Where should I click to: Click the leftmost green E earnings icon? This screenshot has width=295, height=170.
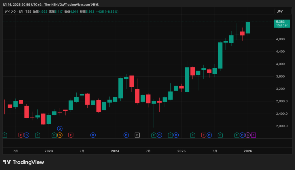pos(4,135)
